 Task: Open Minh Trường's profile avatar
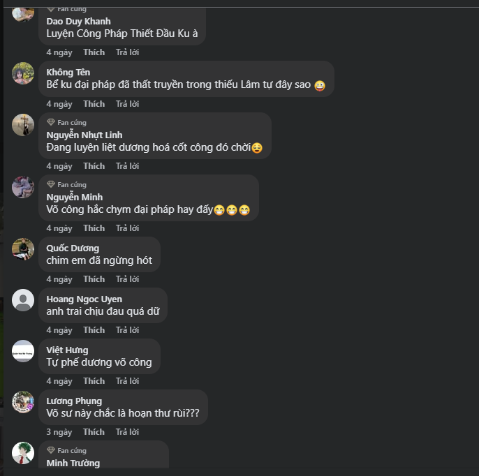(x=23, y=453)
